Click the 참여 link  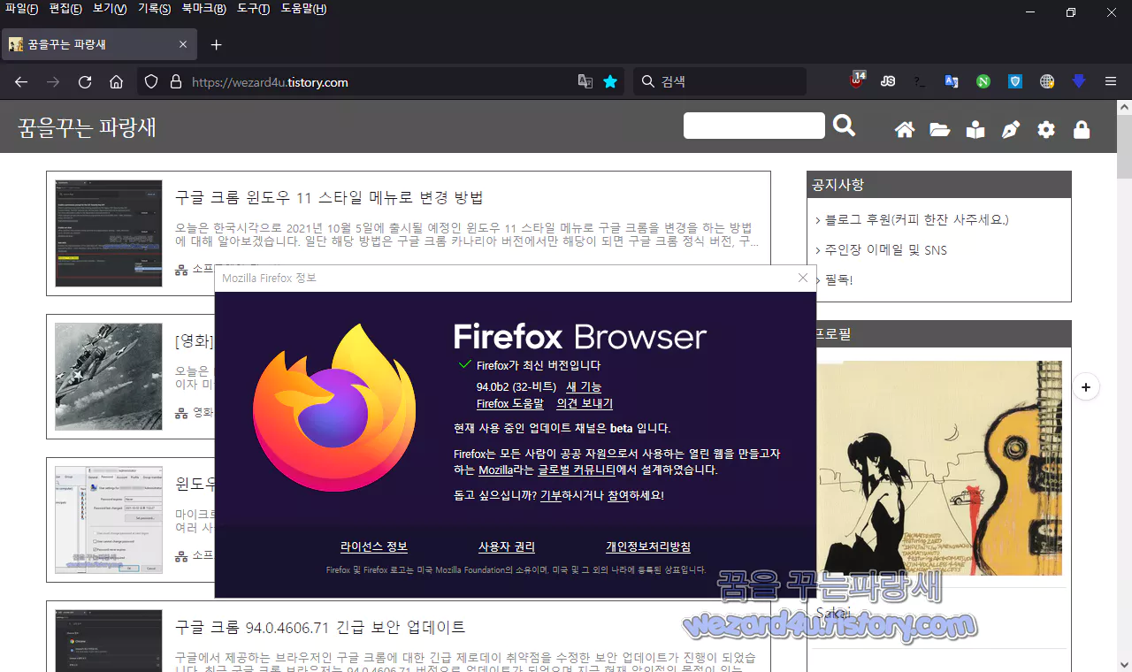coord(618,496)
